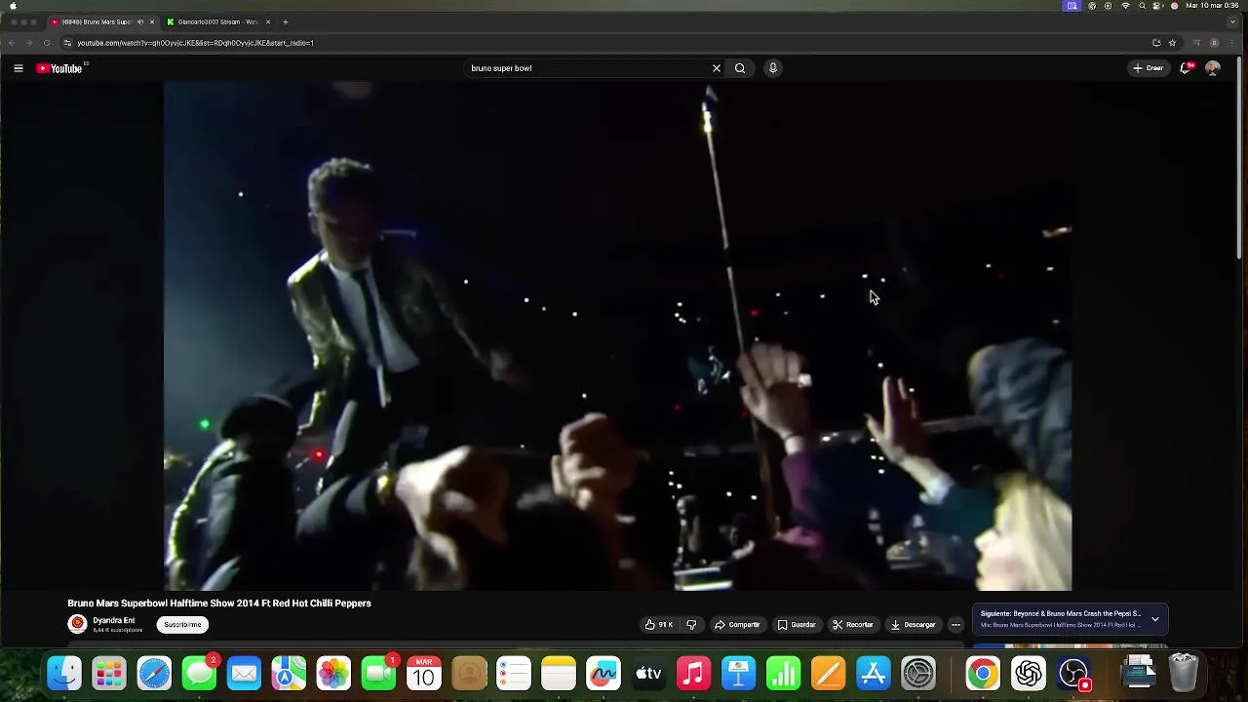Save the video with Guardar

[797, 625]
